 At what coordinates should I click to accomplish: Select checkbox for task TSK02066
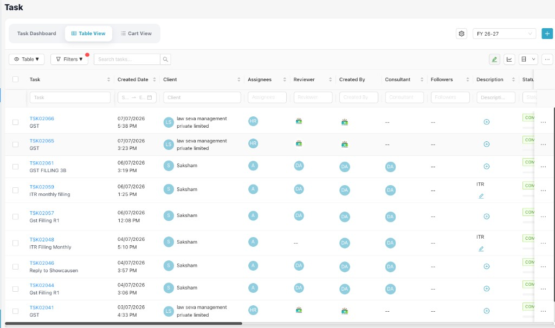(15, 122)
